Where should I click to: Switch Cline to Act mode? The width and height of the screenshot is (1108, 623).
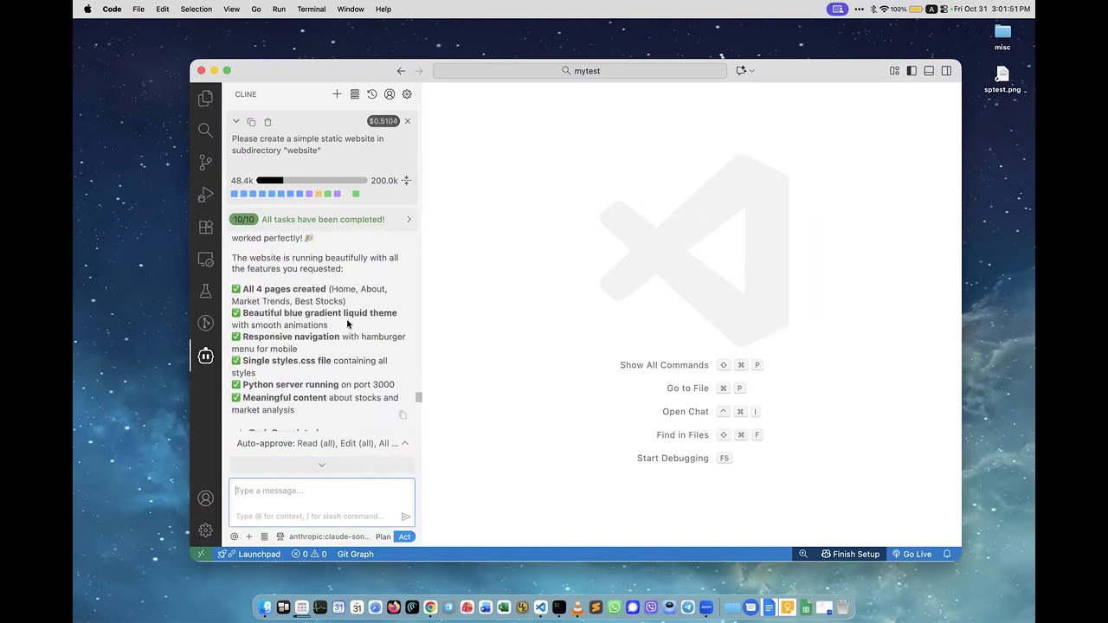coord(404,536)
